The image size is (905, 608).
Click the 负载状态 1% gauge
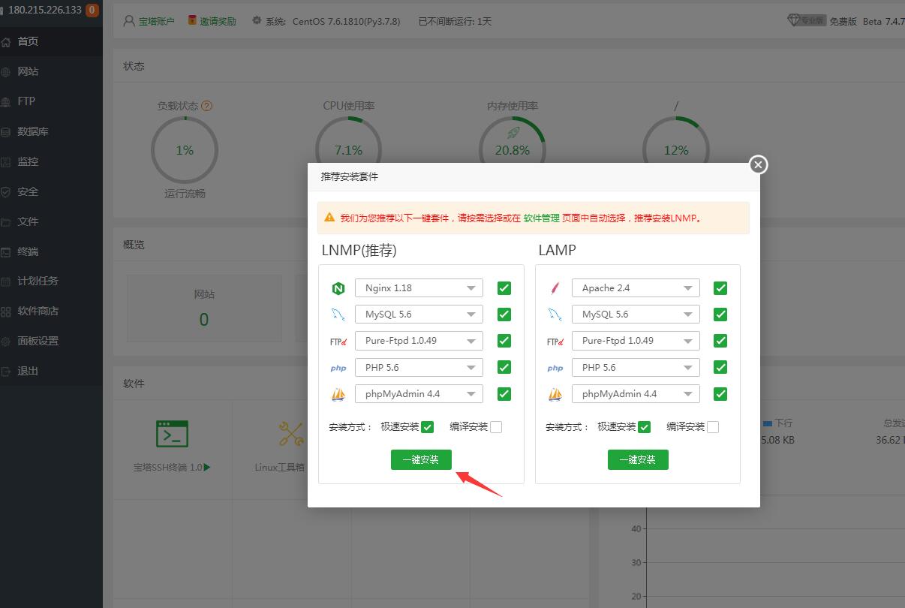(x=185, y=150)
